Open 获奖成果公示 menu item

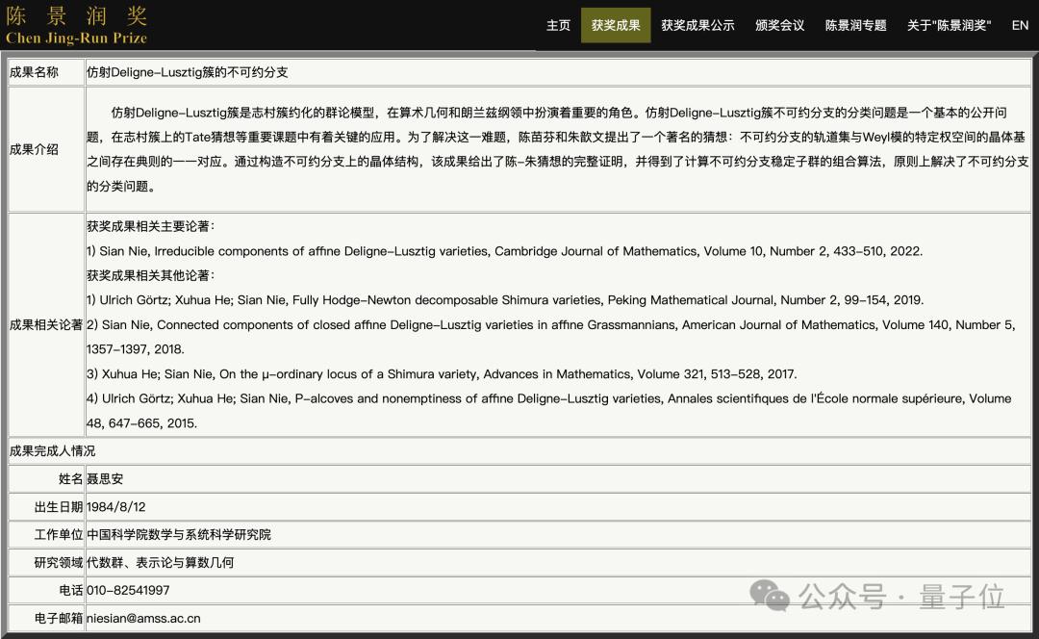(697, 25)
